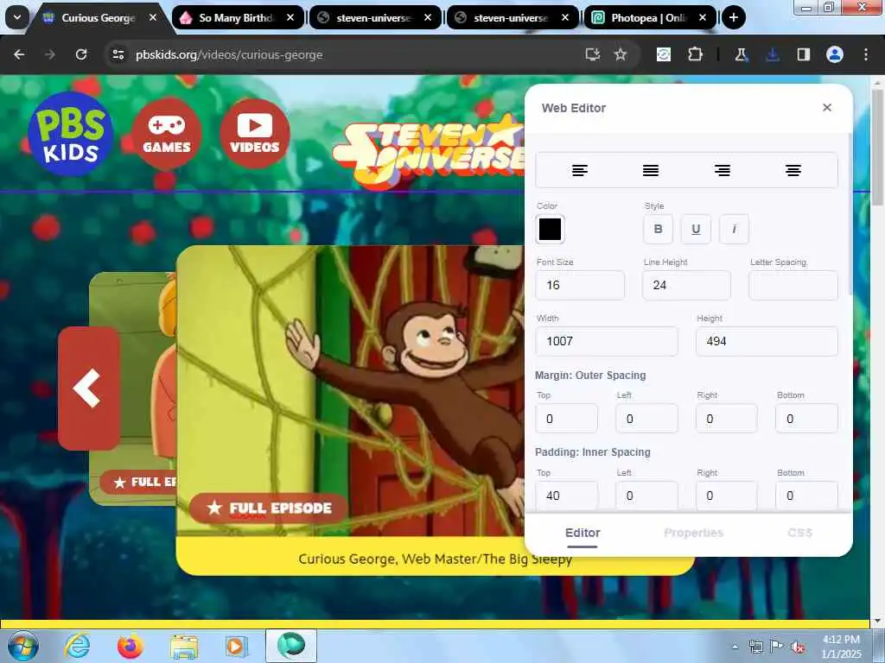Click the install app icon in address bar
The width and height of the screenshot is (885, 663).
[x=592, y=54]
